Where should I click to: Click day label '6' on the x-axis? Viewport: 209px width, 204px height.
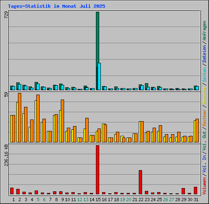44,200
